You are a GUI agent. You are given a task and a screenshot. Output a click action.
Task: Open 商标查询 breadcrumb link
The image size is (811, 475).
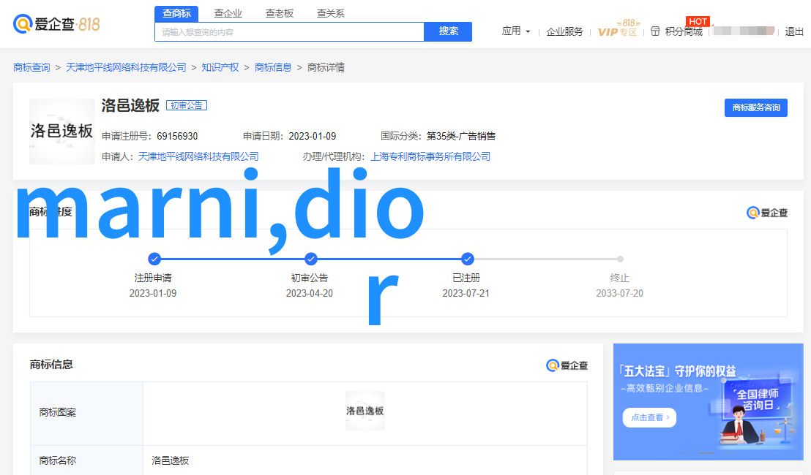31,67
